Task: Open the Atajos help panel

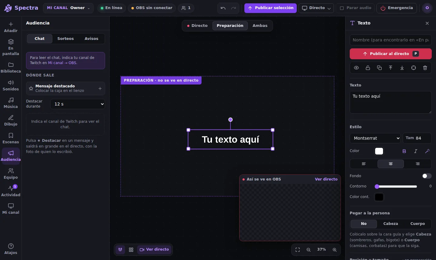Action: click(x=11, y=249)
